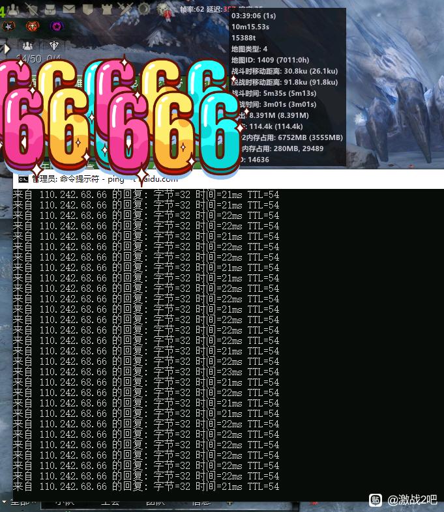The height and width of the screenshot is (512, 444).
Task: Open the World vs World castle icon
Action: coord(106,10)
